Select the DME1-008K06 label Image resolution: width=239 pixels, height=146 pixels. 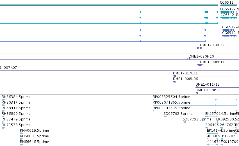pyautogui.click(x=185, y=79)
